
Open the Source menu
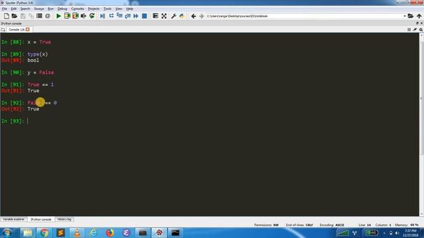(x=38, y=9)
